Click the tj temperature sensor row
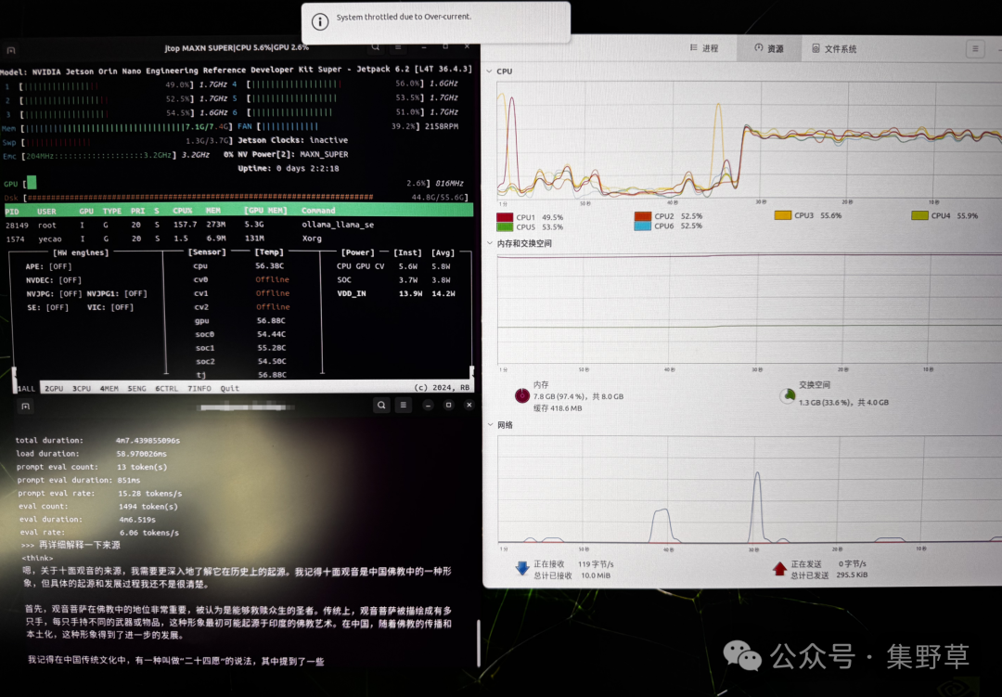 (240, 375)
